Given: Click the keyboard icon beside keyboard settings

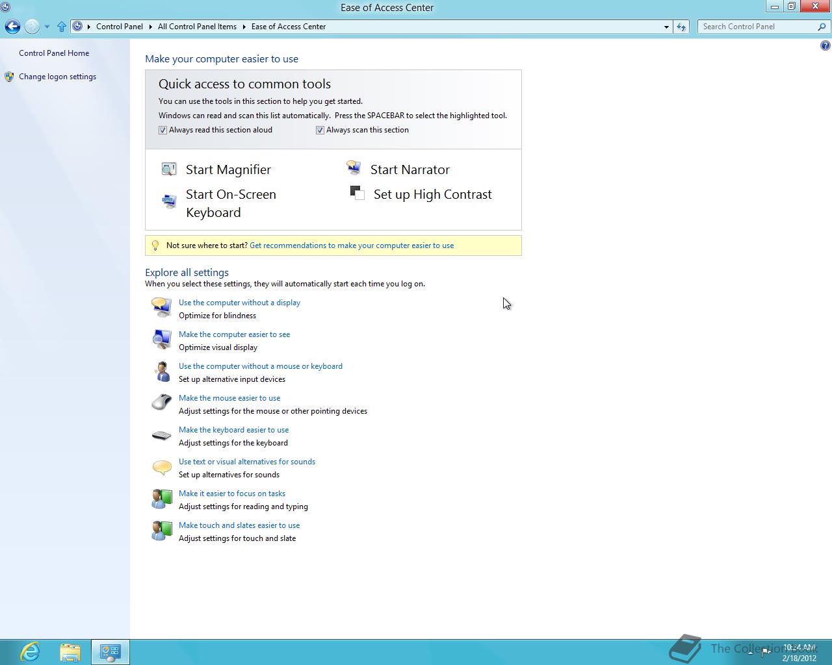Looking at the screenshot, I should tap(161, 434).
